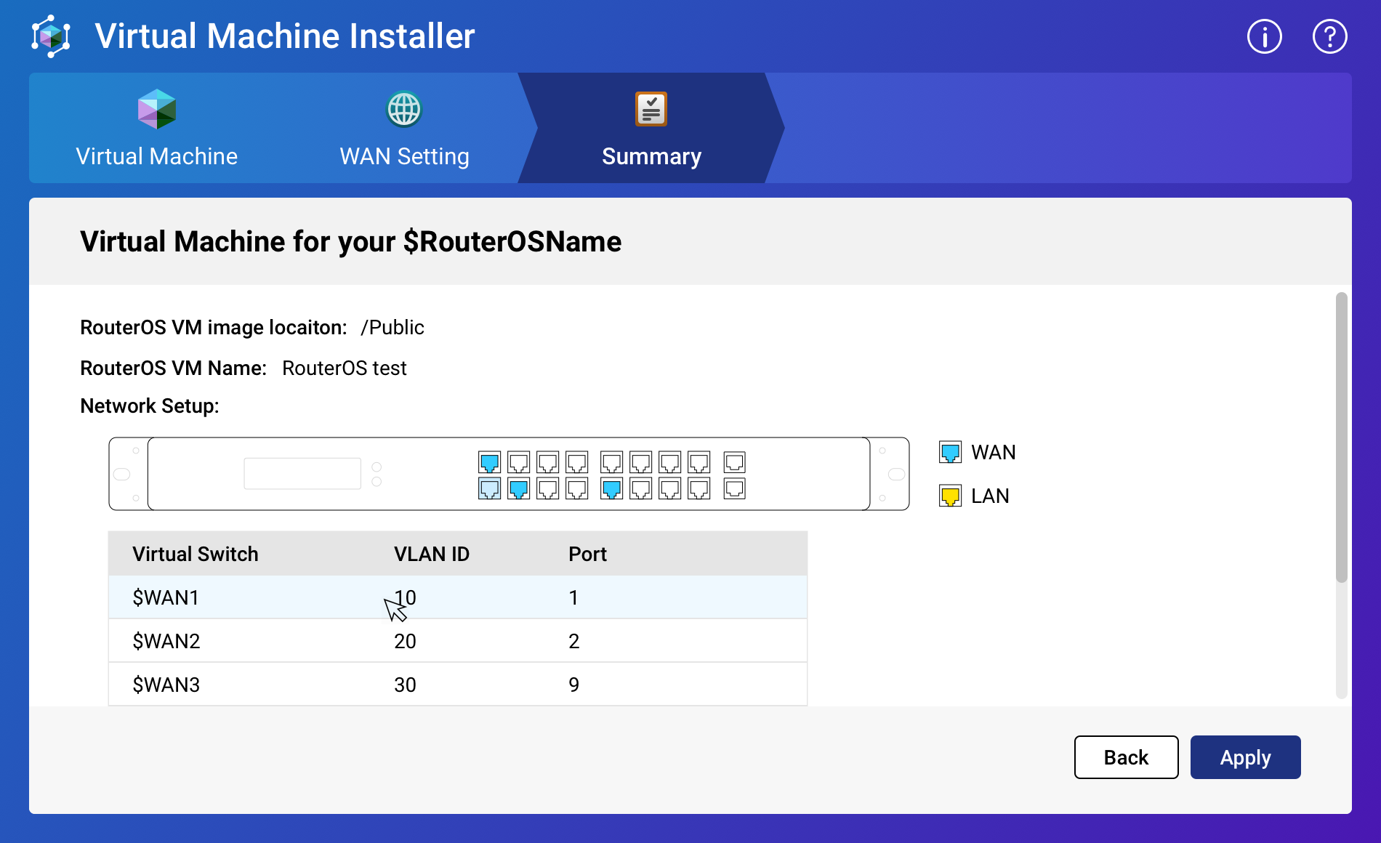Click the switch front display panel
1381x843 pixels.
(302, 473)
